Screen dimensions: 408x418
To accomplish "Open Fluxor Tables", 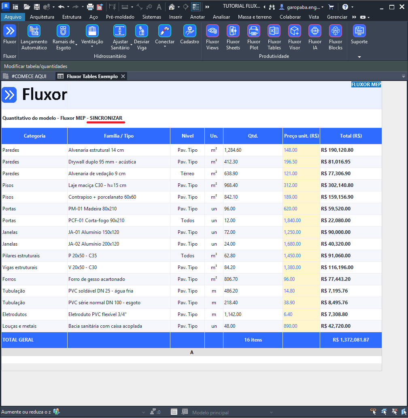I will [274, 37].
